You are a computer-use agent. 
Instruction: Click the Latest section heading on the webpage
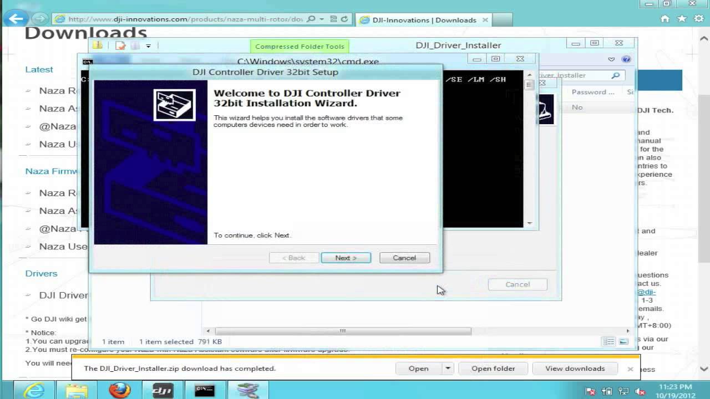click(x=39, y=69)
